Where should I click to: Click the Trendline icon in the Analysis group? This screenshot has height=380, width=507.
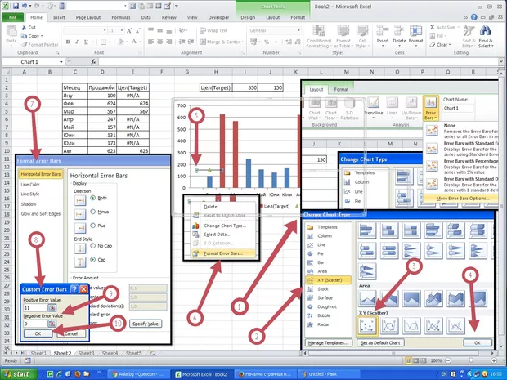pos(373,103)
